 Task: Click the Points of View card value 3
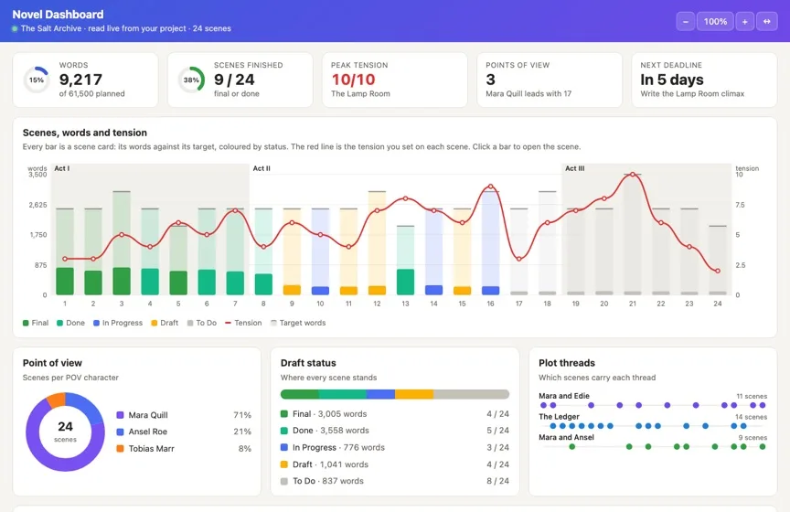490,80
